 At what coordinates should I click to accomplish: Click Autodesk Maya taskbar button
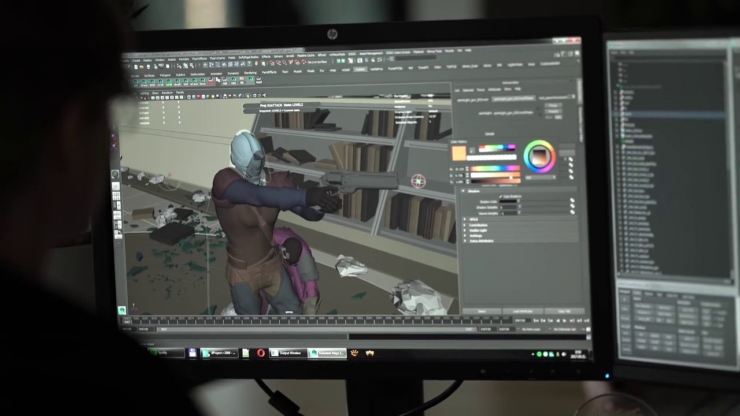327,353
